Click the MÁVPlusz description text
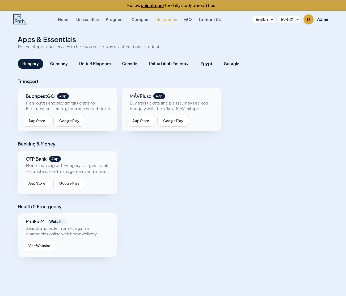Screen dimensions: 346x296 click(169, 106)
